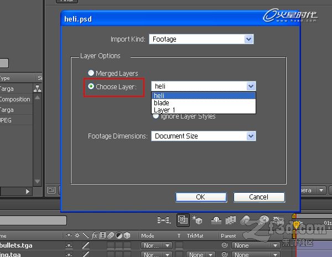Click the Mode column header
Image resolution: width=332 pixels, height=257 pixels.
pyautogui.click(x=148, y=235)
